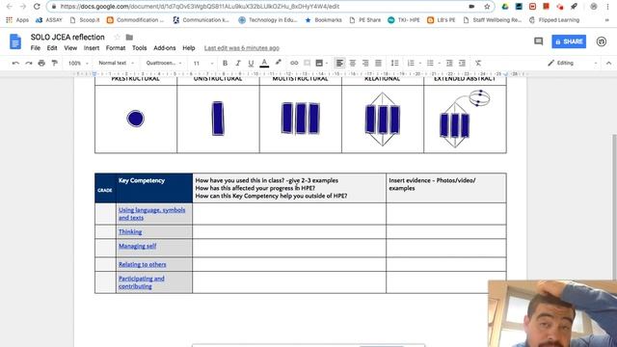This screenshot has width=617, height=347.
Task: Open the highlight color tool
Action: click(x=279, y=63)
